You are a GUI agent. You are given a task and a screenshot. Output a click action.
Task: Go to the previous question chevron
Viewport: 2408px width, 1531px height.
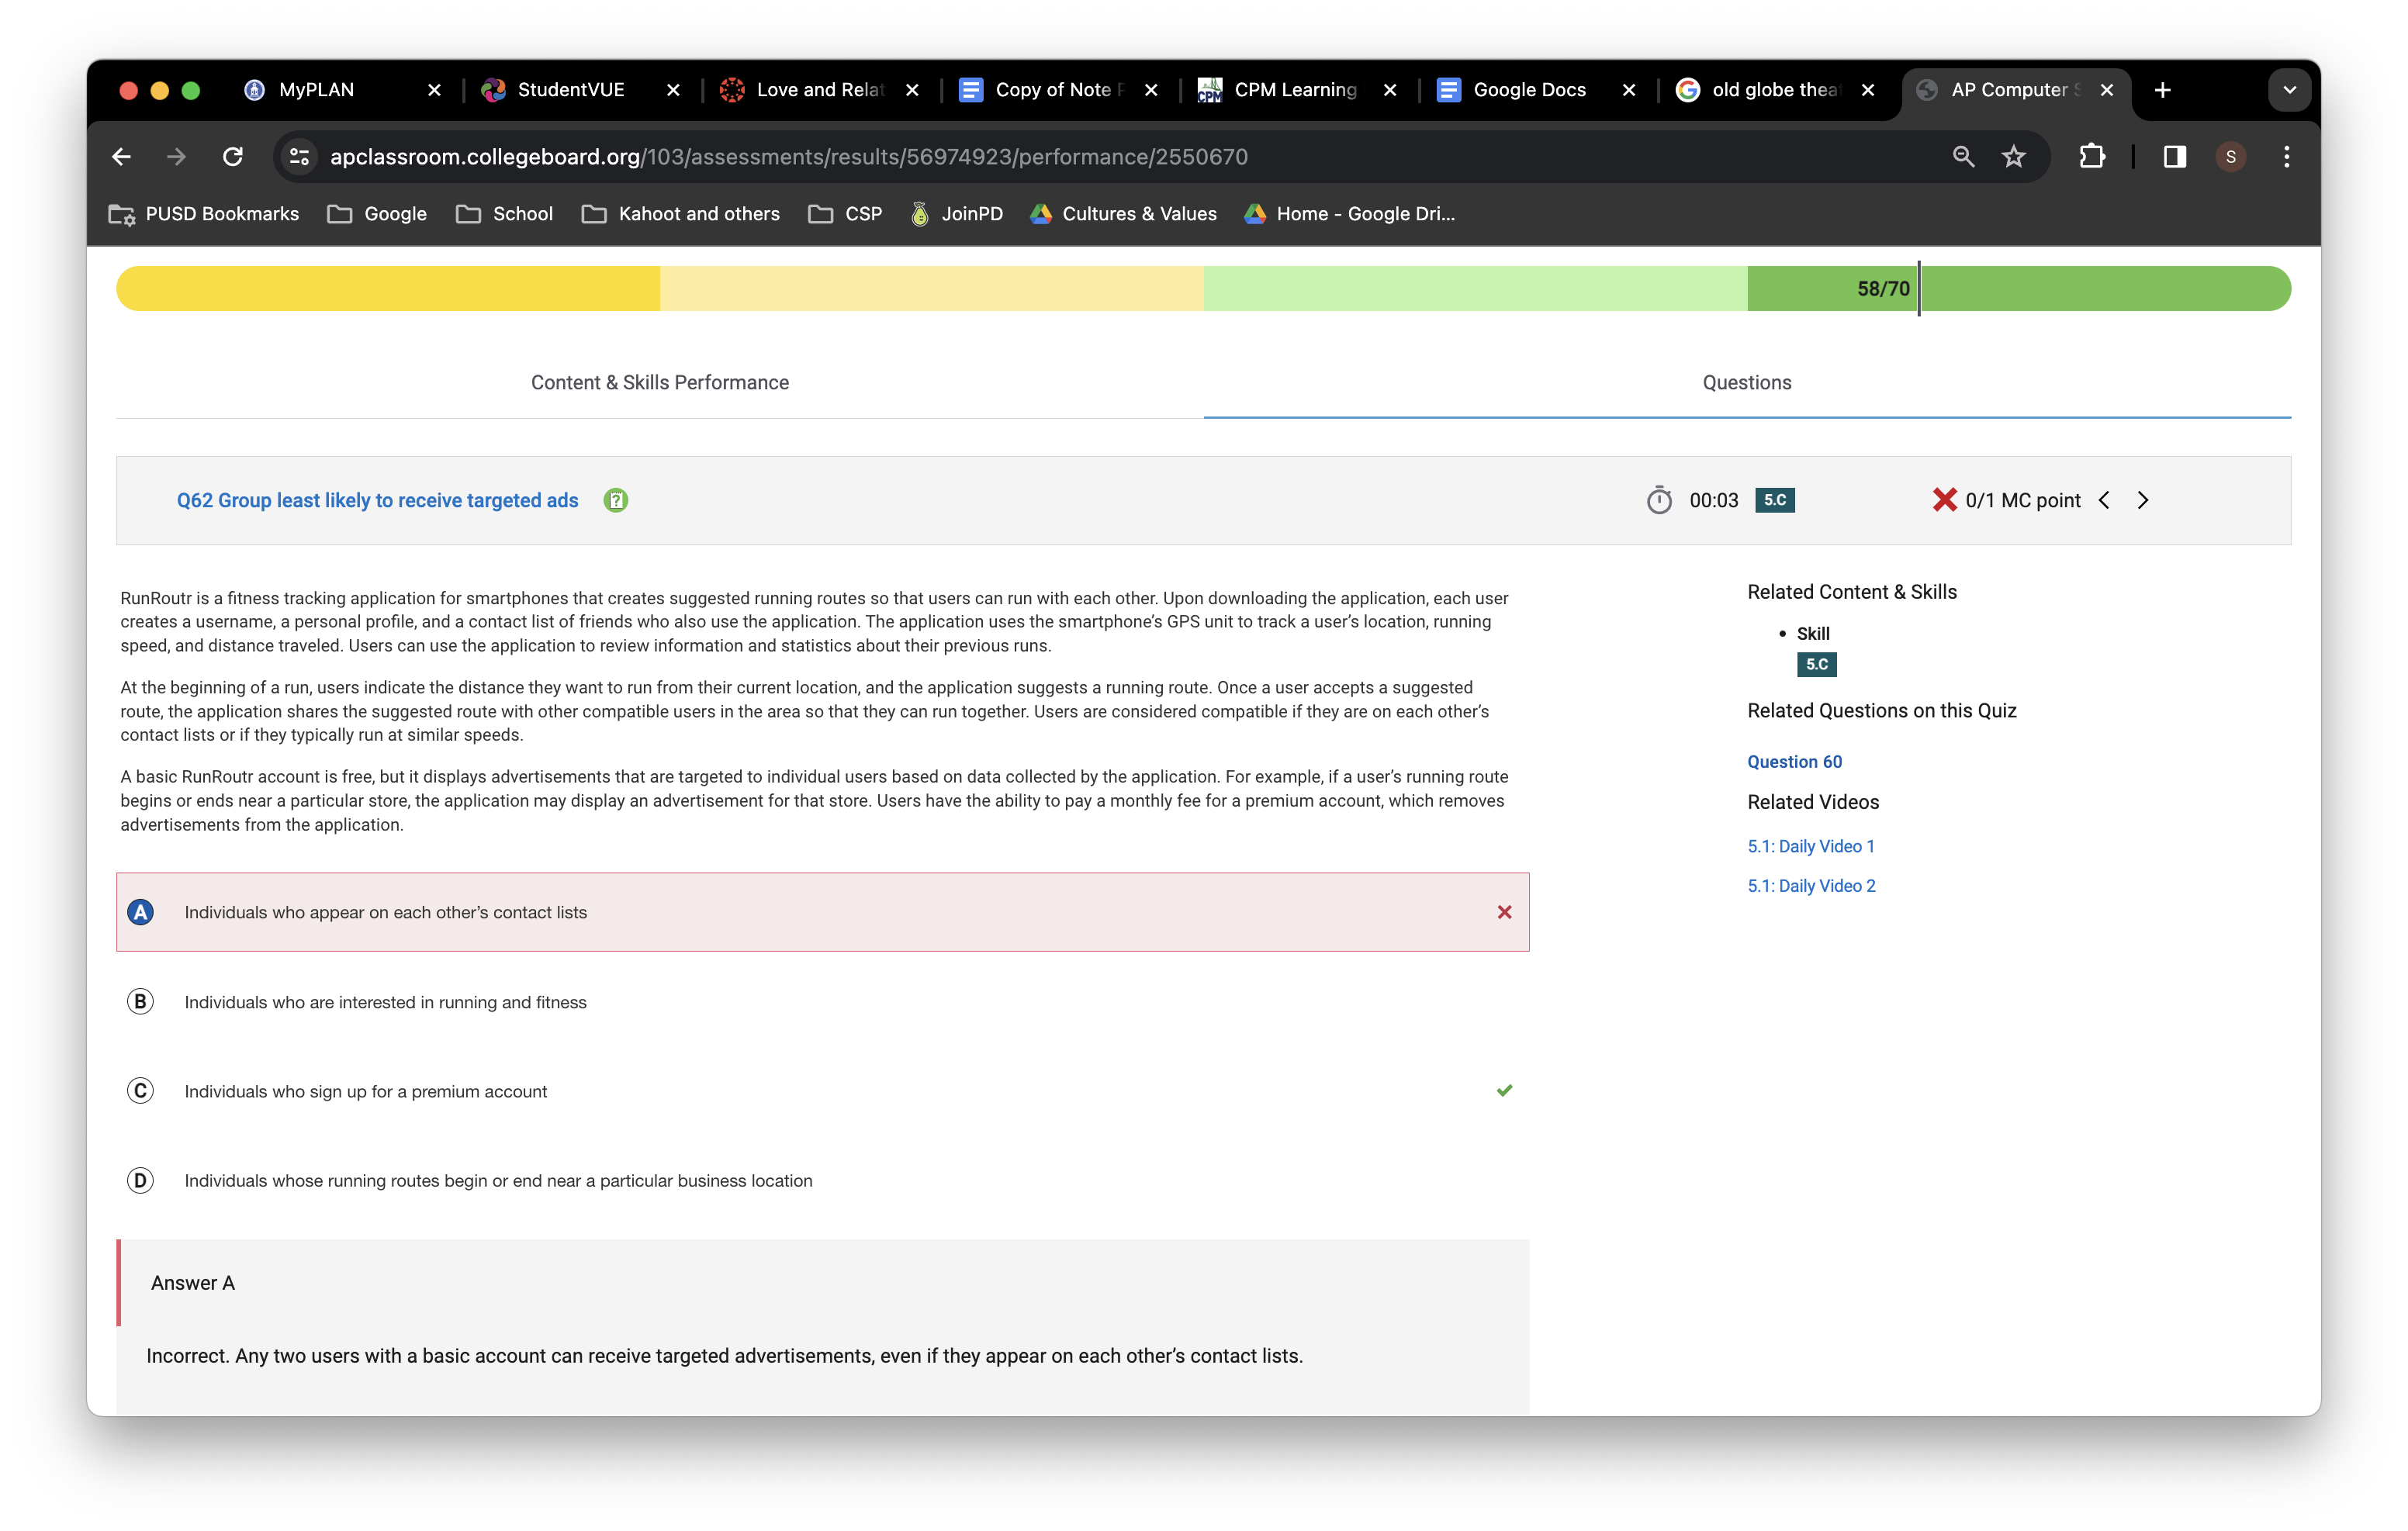pos(2104,500)
